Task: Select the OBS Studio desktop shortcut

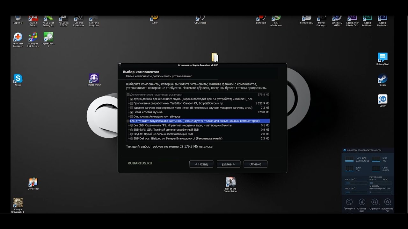Action: tap(200, 19)
